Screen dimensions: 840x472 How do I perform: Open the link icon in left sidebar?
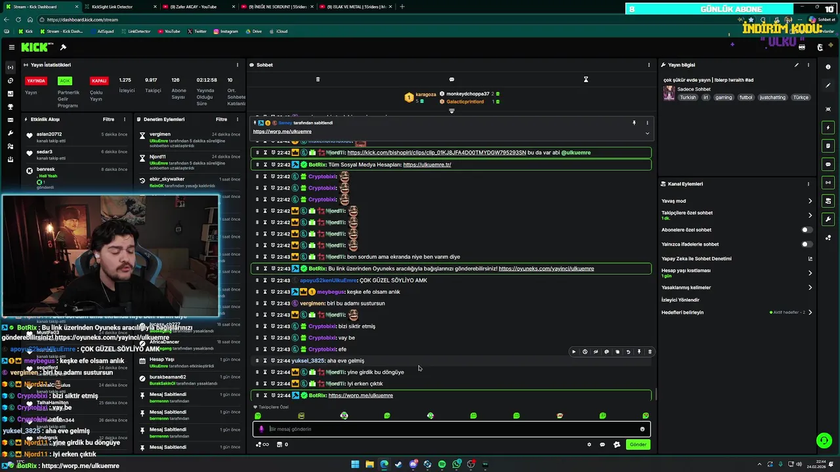pos(10,81)
